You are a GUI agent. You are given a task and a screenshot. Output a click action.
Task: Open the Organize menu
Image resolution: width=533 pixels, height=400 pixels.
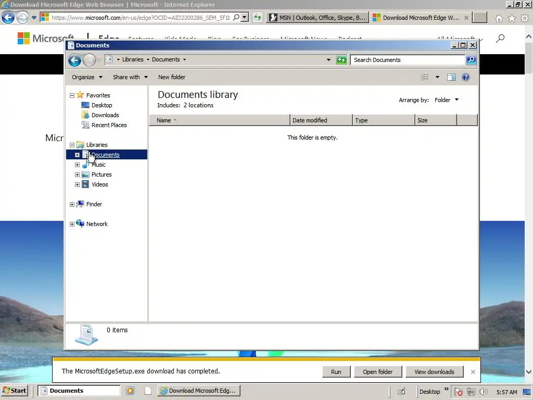[87, 77]
